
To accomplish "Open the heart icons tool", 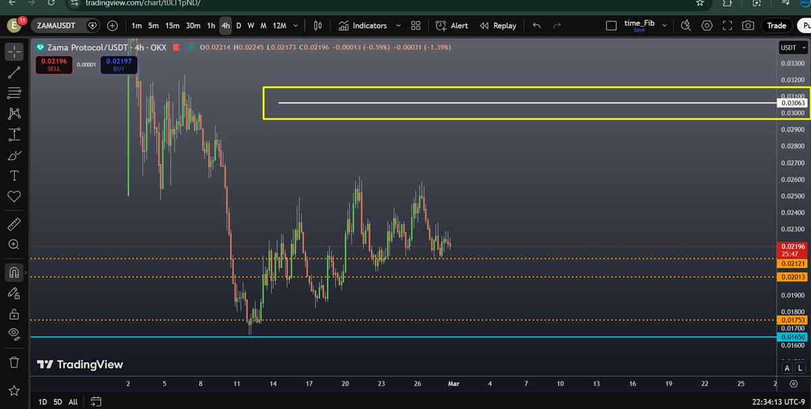I will coord(14,197).
